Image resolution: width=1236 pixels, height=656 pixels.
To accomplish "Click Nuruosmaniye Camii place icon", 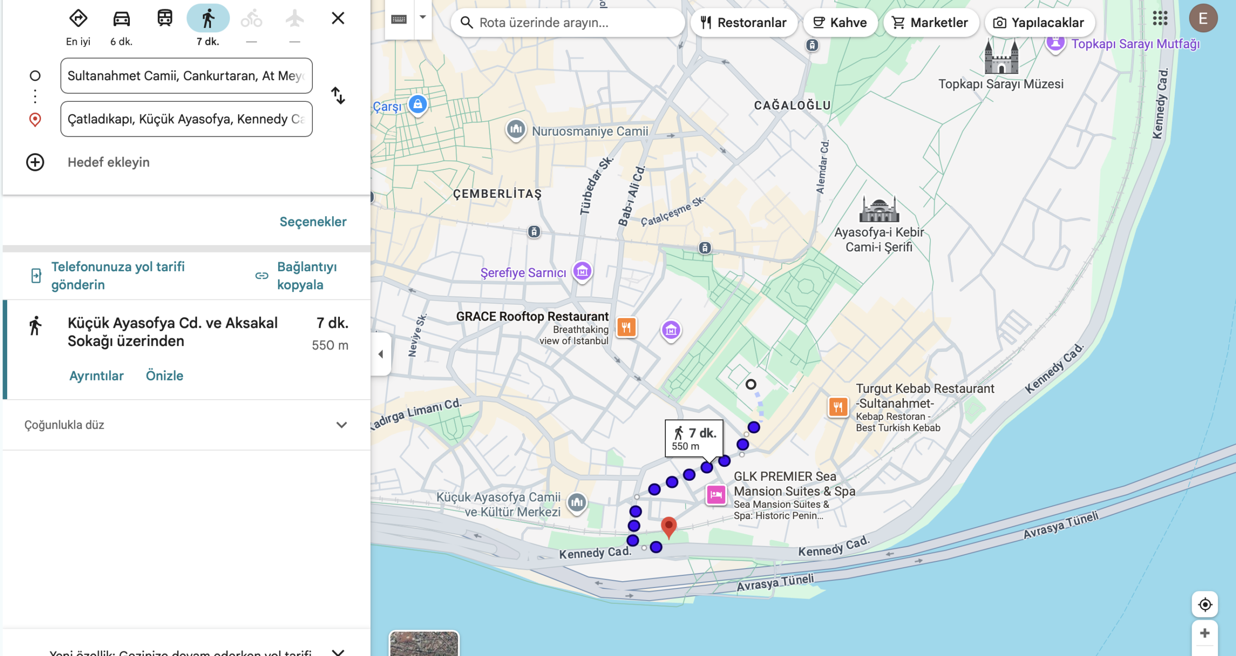I will click(x=516, y=129).
